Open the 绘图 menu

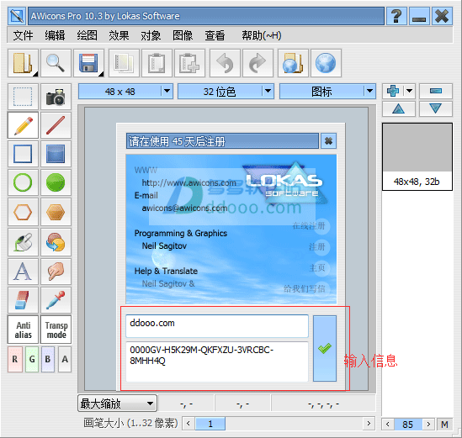click(x=88, y=35)
